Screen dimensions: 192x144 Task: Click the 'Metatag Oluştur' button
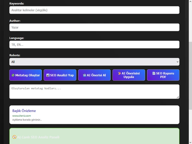coord(26,75)
